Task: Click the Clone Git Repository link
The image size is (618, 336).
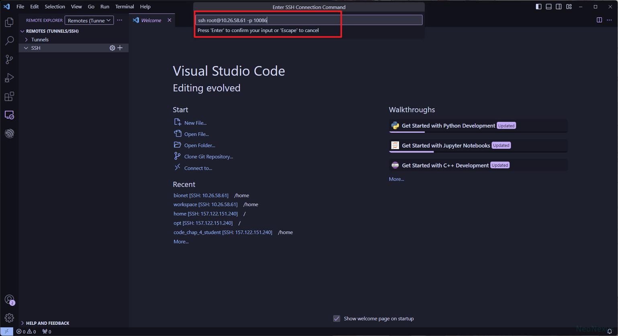Action: (208, 157)
